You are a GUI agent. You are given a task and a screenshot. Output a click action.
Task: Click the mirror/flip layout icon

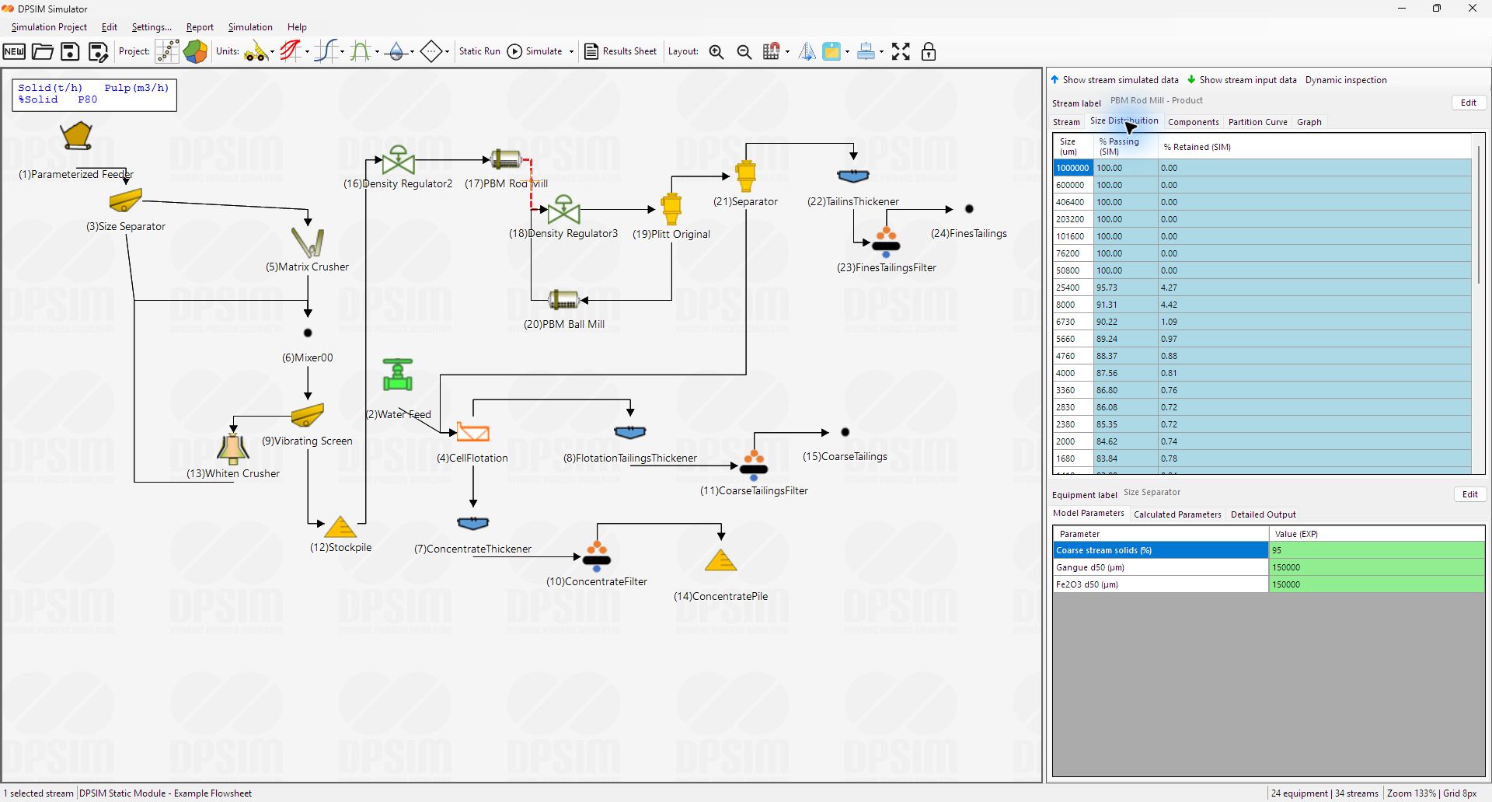(x=807, y=52)
